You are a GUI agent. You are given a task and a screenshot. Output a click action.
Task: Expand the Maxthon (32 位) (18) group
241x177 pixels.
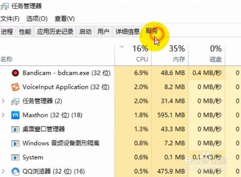(3, 115)
